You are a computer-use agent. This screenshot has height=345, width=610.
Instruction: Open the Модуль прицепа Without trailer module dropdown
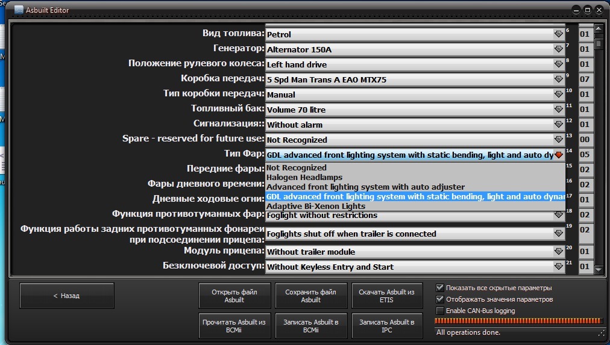tap(415, 252)
